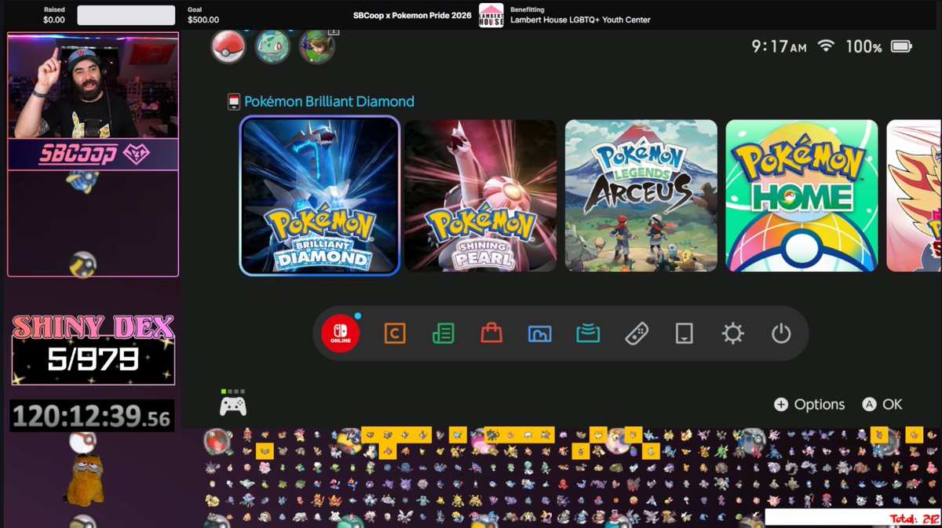
Task: Click the Pokémon Brilliant Diamond title text
Action: (329, 101)
